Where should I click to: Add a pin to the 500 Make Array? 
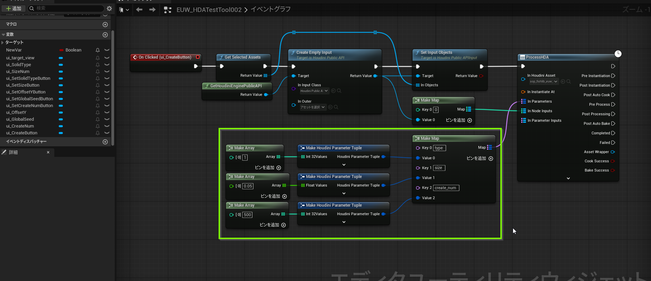pyautogui.click(x=283, y=225)
